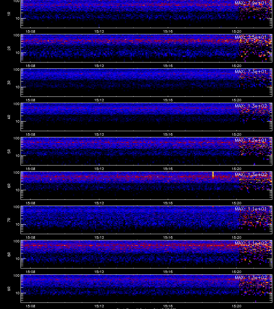274x309 pixels.
Task: Click the 15:12 time label below panel 9R
Action: [x=99, y=306]
